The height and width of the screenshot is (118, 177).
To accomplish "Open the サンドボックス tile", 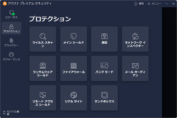I will pos(104,98).
